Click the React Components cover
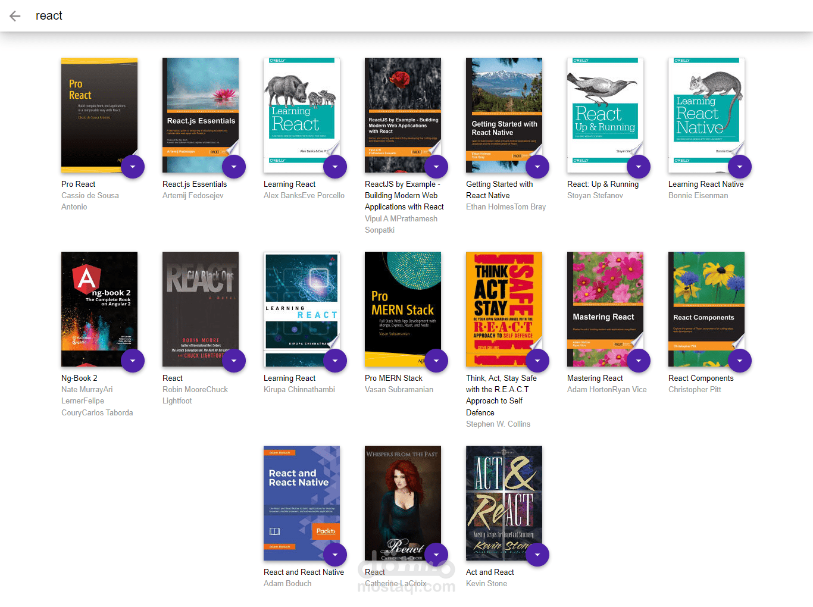Image resolution: width=813 pixels, height=607 pixels. point(706,309)
